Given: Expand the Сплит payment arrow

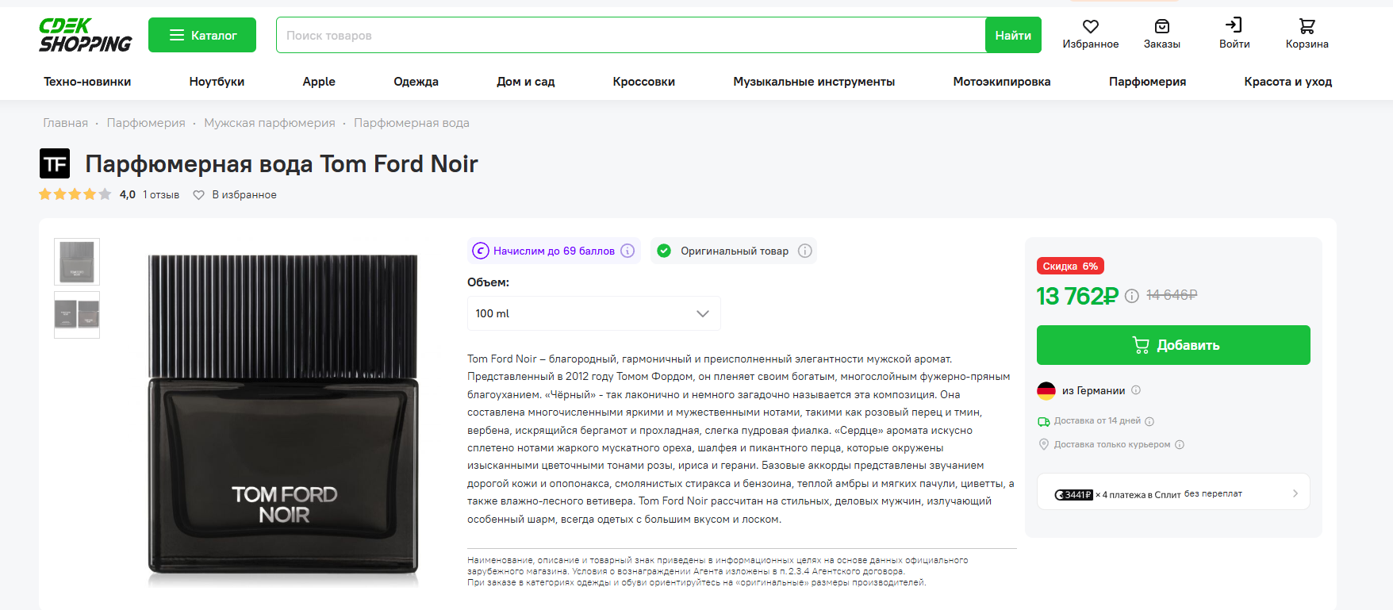Looking at the screenshot, I should [1295, 493].
